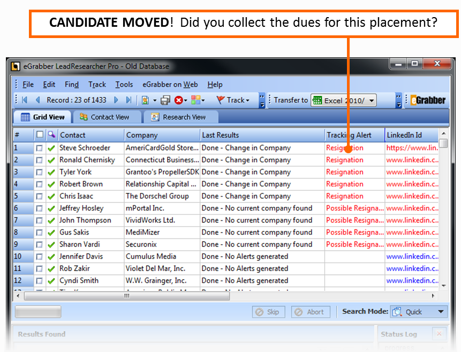Switch to the Research View tab

coord(180,117)
